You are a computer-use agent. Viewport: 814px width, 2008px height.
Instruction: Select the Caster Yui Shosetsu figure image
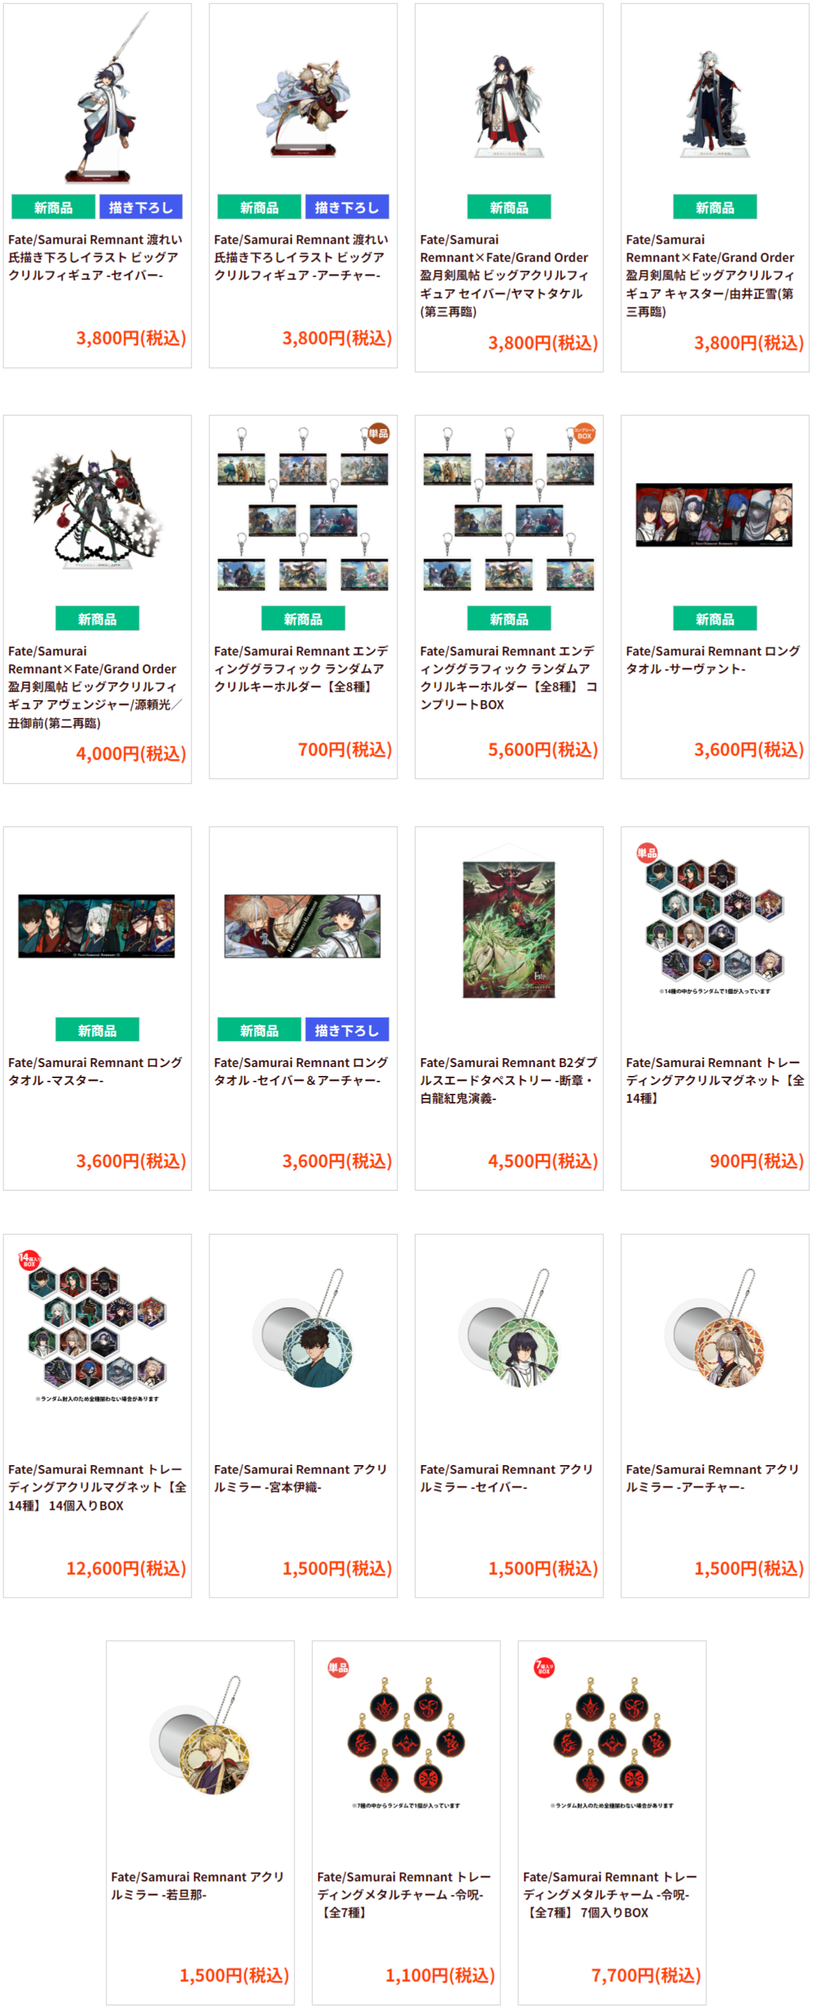click(714, 106)
